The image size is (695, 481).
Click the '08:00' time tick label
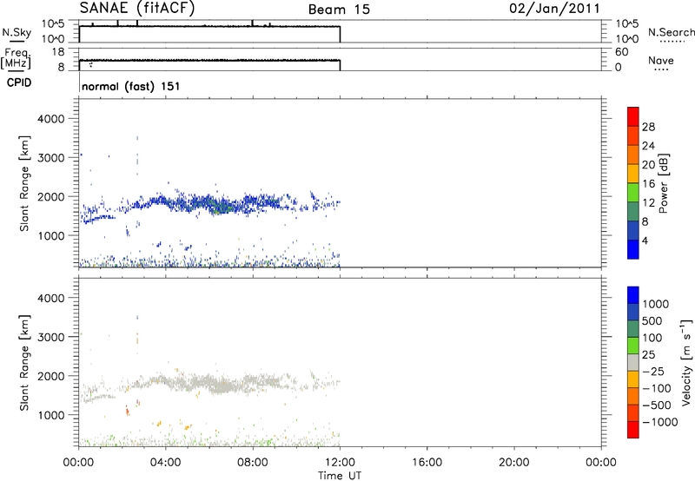[253, 463]
